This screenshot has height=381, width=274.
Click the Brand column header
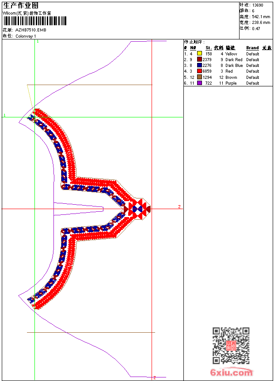point(252,48)
